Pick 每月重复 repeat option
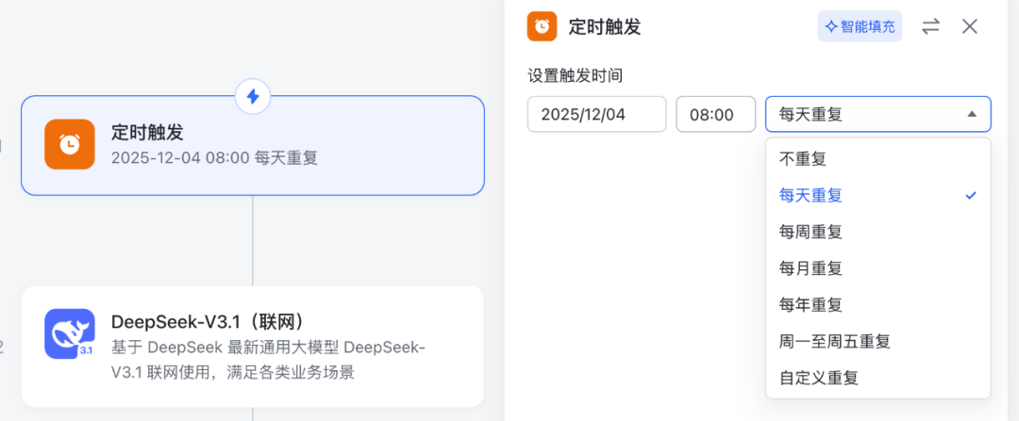Viewport: 1019px width, 421px height. pos(810,268)
